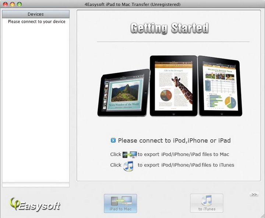The image size is (265, 218).
Task: Click the to iTunes button
Action: (206, 203)
